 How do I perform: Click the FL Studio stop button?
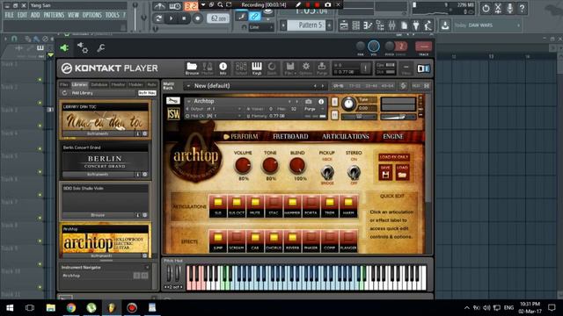point(184,18)
